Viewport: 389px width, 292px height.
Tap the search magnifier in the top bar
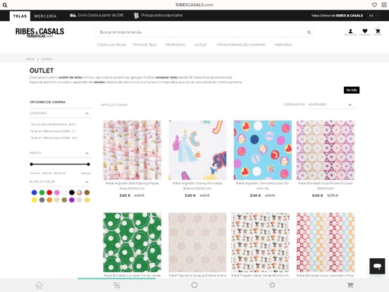5,5
